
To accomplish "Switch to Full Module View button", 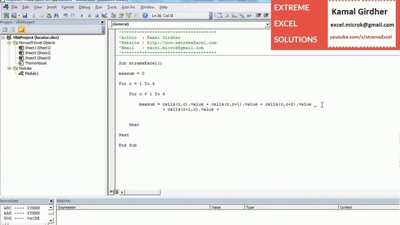I will (x=116, y=192).
